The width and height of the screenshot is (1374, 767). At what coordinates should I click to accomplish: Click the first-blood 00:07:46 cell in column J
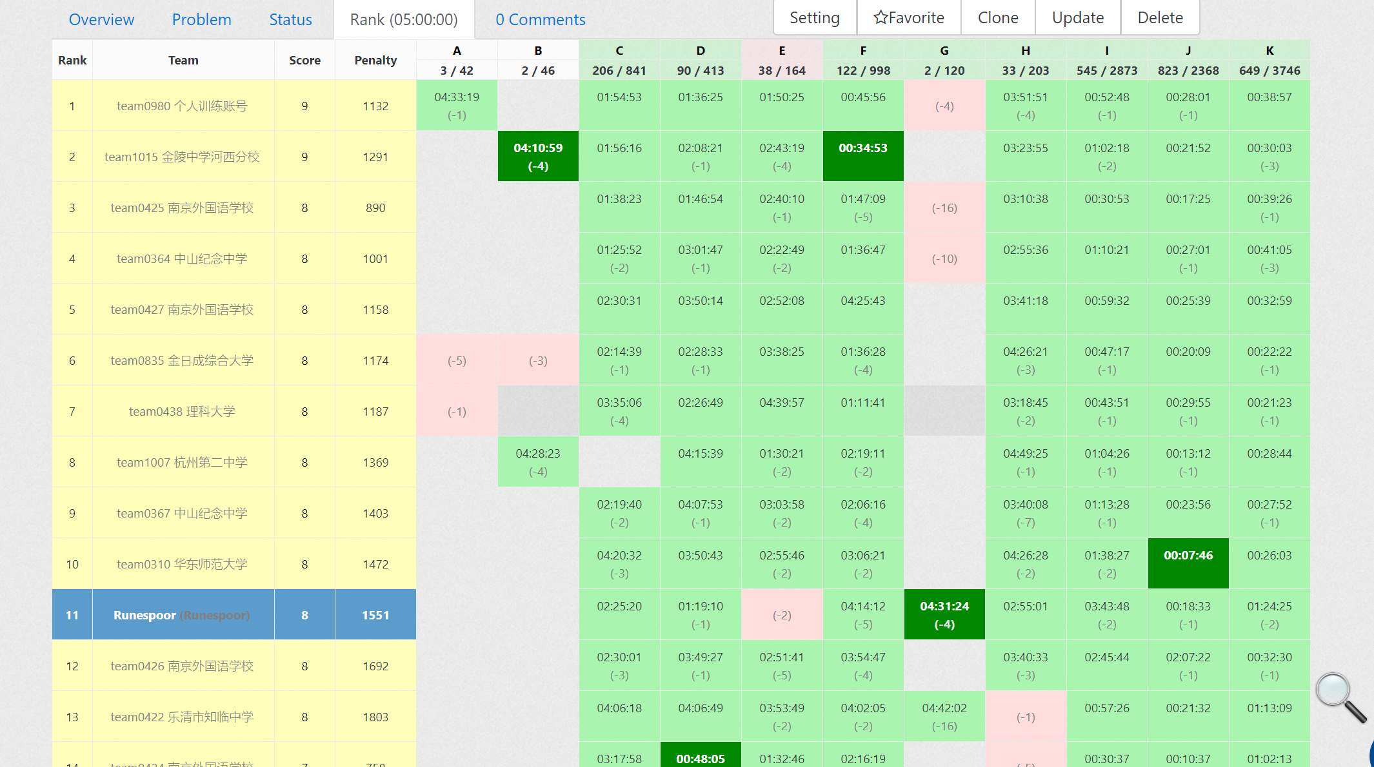1188,563
